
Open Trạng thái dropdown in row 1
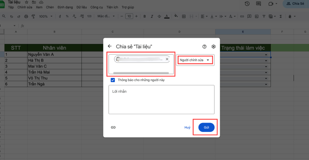point(266,55)
